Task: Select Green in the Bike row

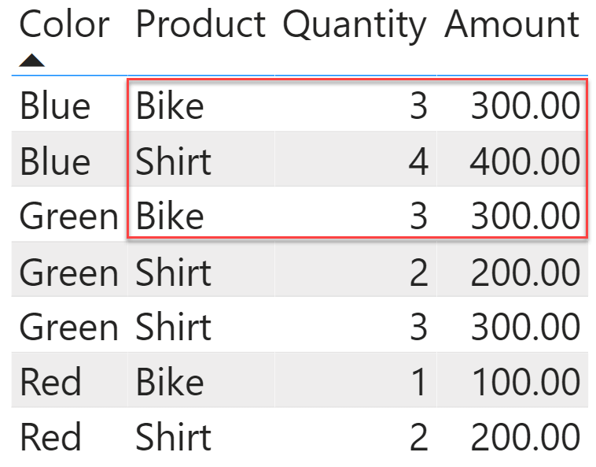Action: 68,216
